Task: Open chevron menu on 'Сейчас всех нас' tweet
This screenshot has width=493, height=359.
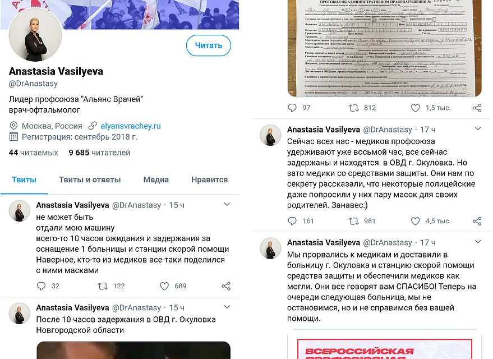Action: (478, 128)
